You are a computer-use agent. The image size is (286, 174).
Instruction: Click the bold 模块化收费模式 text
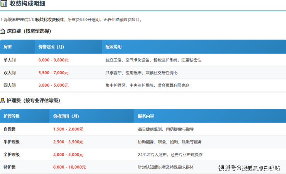[x=50, y=19]
